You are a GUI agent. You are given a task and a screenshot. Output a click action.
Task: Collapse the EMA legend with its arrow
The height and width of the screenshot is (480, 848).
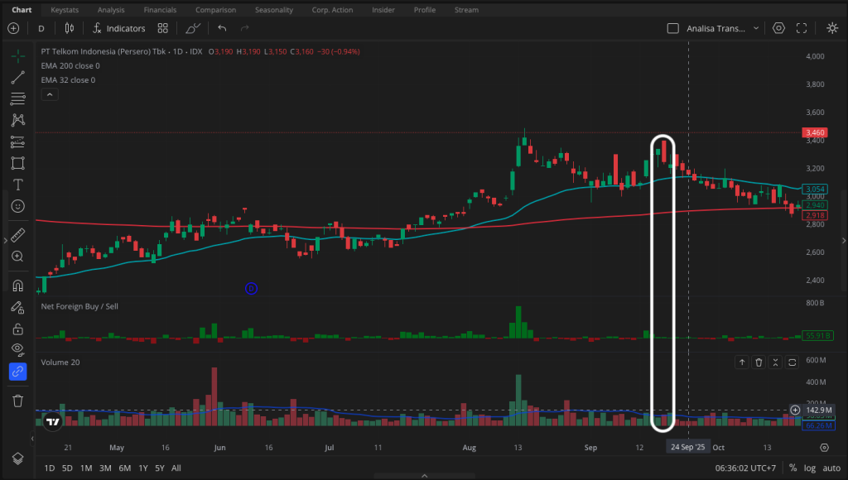pos(49,94)
